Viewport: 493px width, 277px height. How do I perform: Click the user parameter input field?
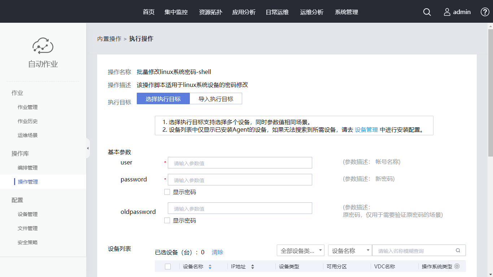(240, 163)
